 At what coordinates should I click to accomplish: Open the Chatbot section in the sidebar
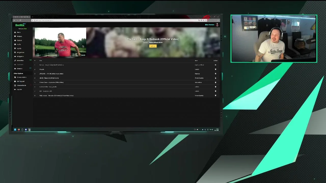[x=19, y=40]
